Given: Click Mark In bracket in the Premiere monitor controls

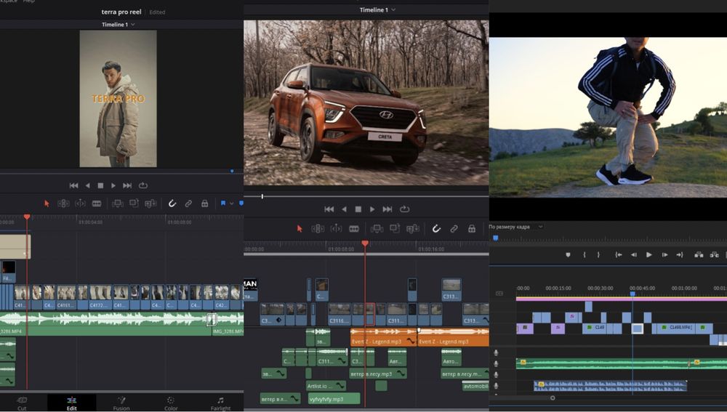Looking at the screenshot, I should pyautogui.click(x=585, y=255).
